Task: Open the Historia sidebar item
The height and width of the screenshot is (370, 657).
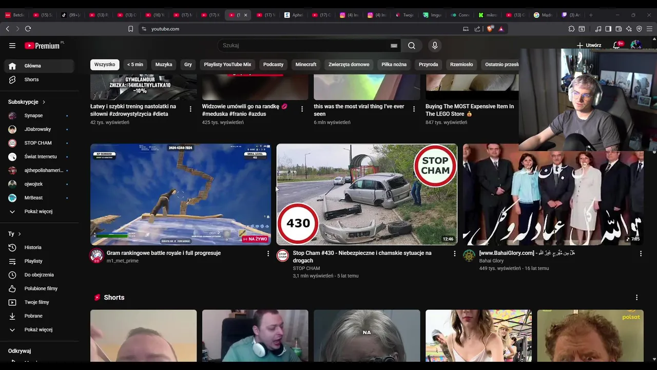Action: coord(40,247)
